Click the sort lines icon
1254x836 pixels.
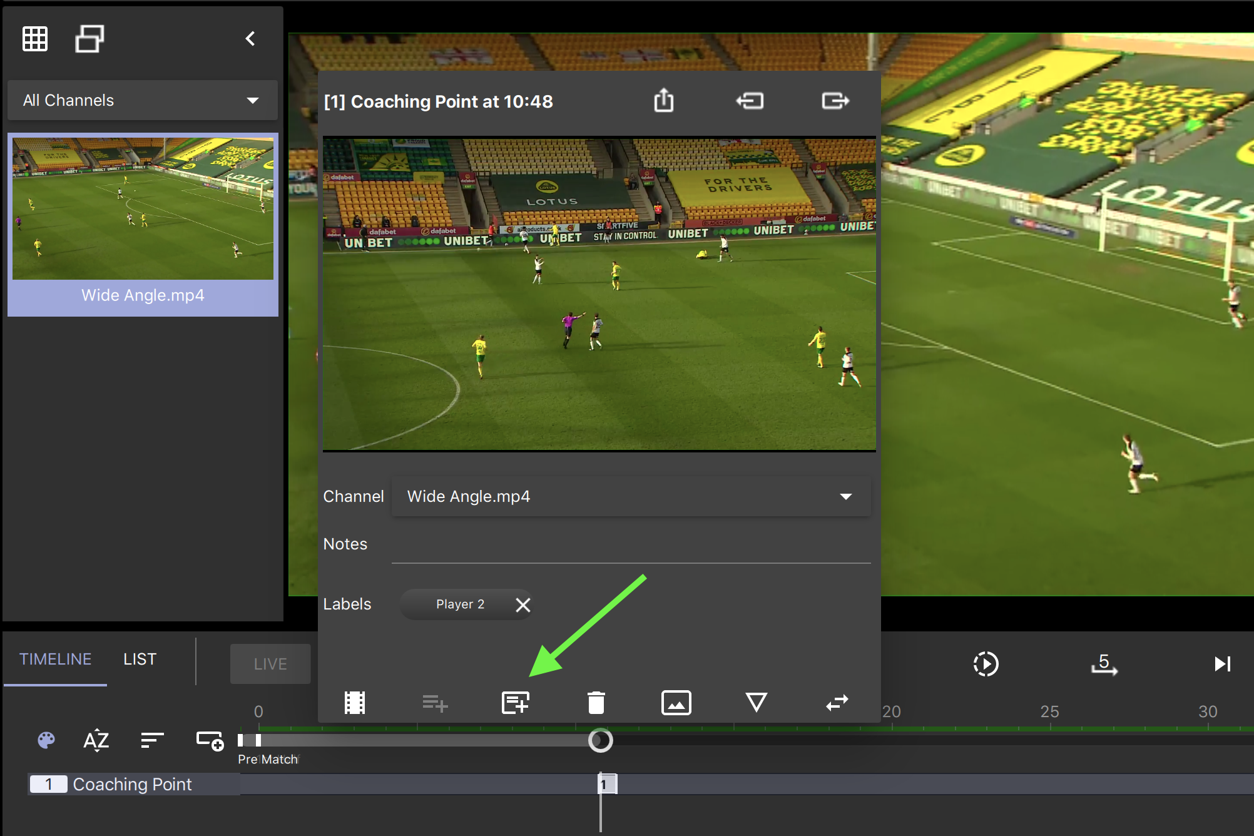pyautogui.click(x=152, y=741)
